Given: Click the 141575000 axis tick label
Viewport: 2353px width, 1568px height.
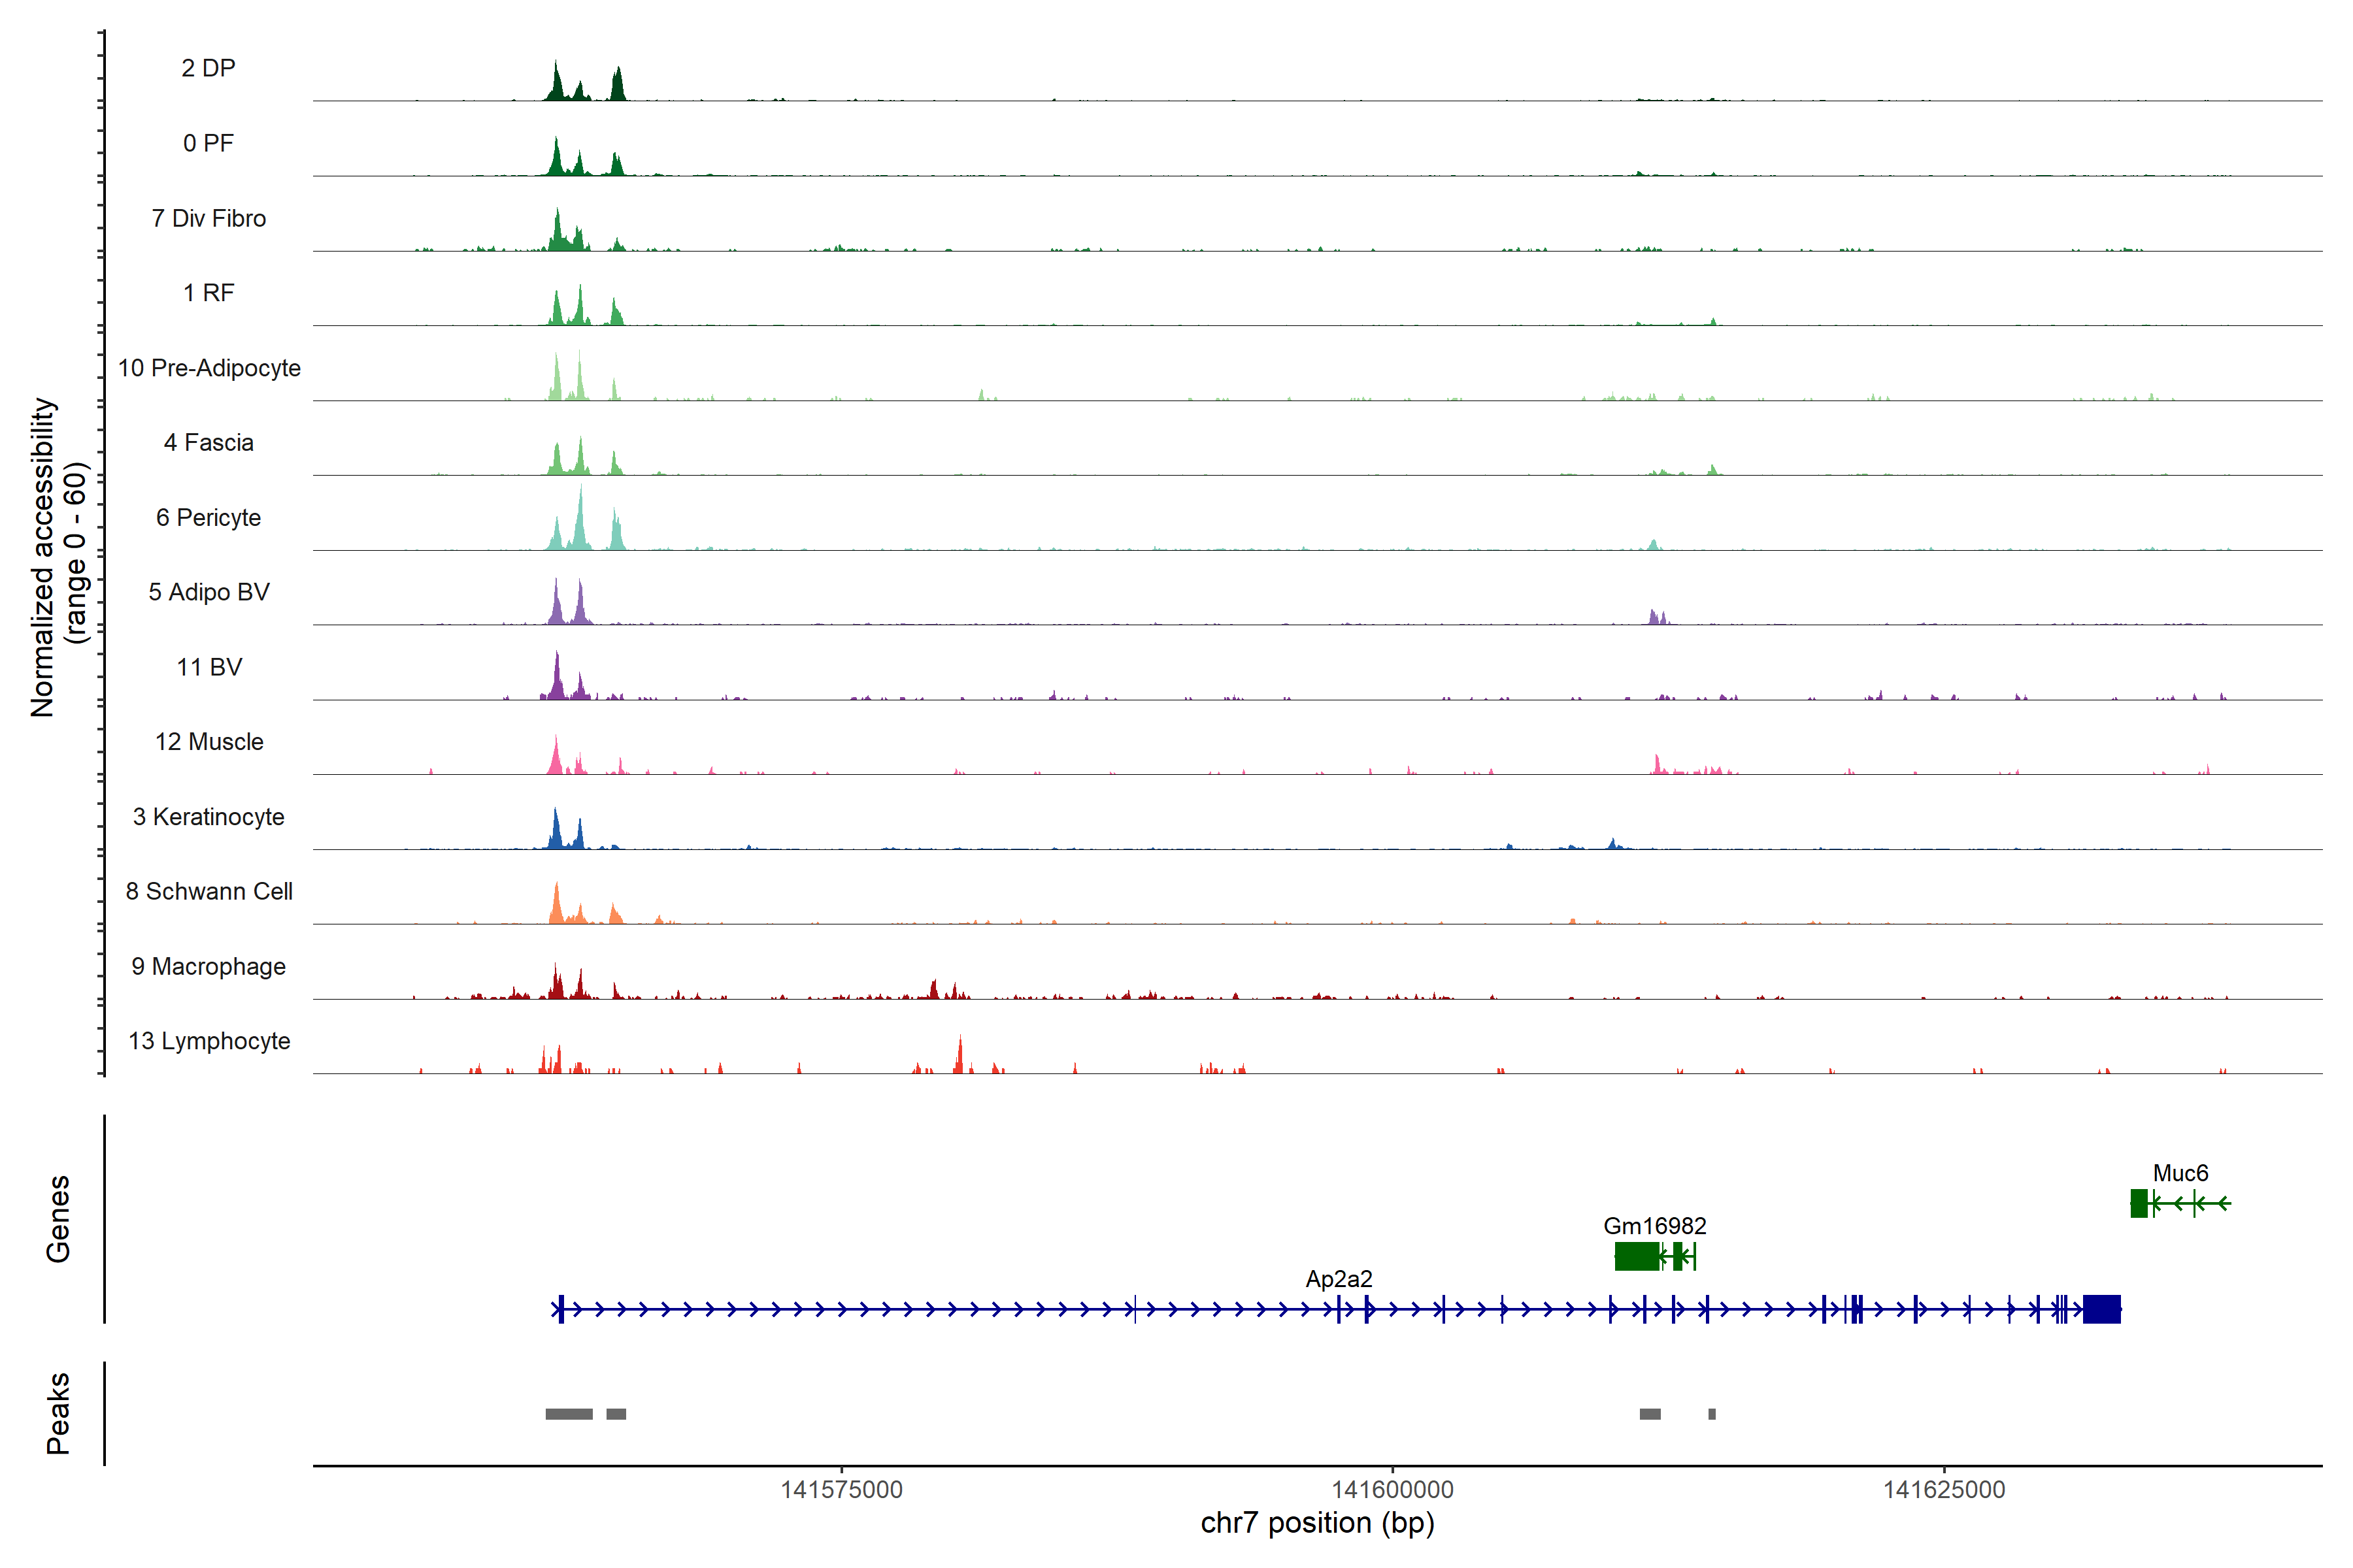Looking at the screenshot, I should click(x=841, y=1489).
